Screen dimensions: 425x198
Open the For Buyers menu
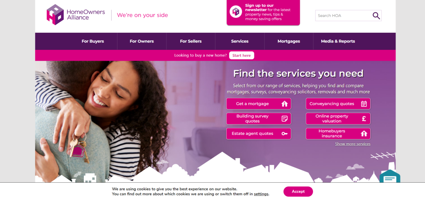point(93,41)
